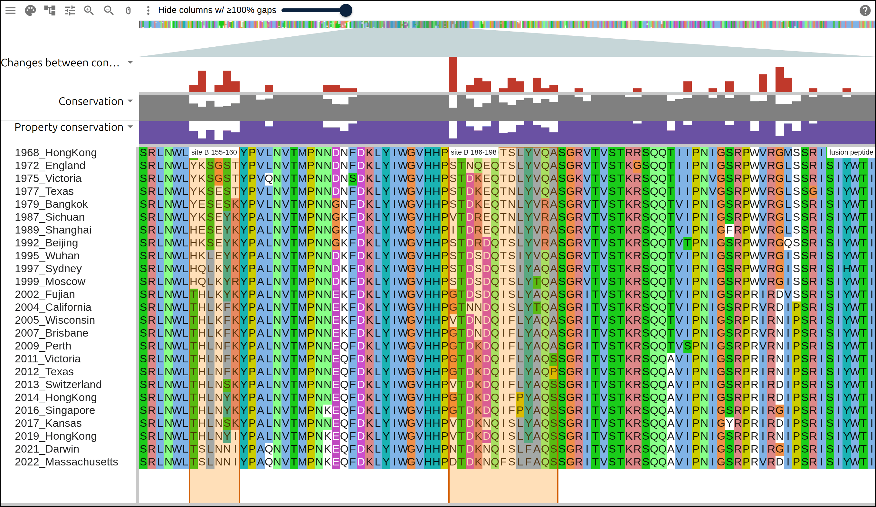Click the site B 155-160 annotation label

coord(214,152)
